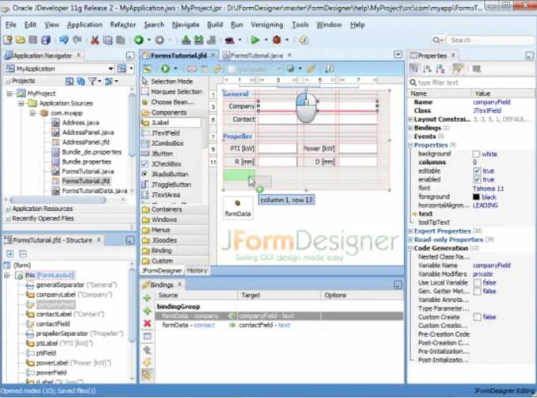The image size is (537, 398).
Task: Click the Make project icon in toolbar
Action: tap(186, 40)
